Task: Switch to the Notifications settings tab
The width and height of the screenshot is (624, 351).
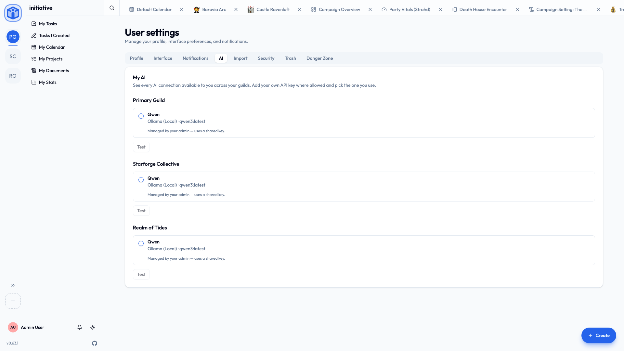Action: (195, 58)
